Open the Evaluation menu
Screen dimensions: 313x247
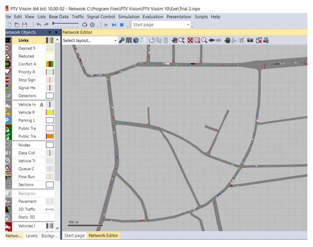[x=153, y=17]
